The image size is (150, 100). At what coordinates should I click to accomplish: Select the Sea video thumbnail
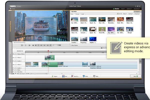pos(74,19)
